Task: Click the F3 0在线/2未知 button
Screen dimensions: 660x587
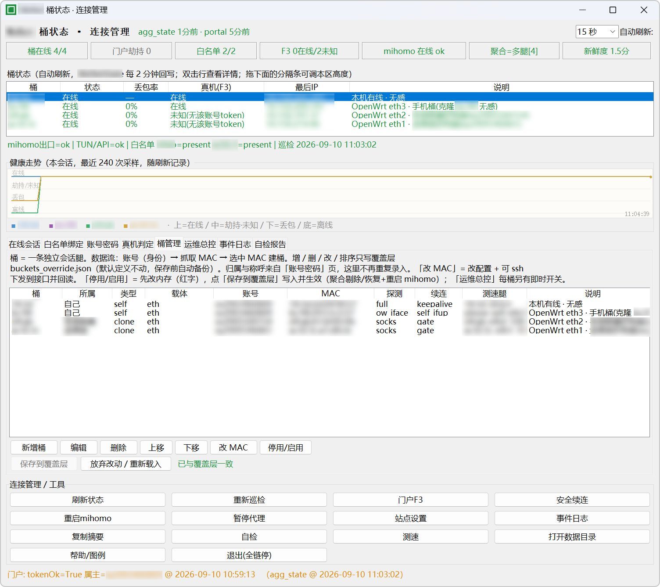Action: pos(309,51)
